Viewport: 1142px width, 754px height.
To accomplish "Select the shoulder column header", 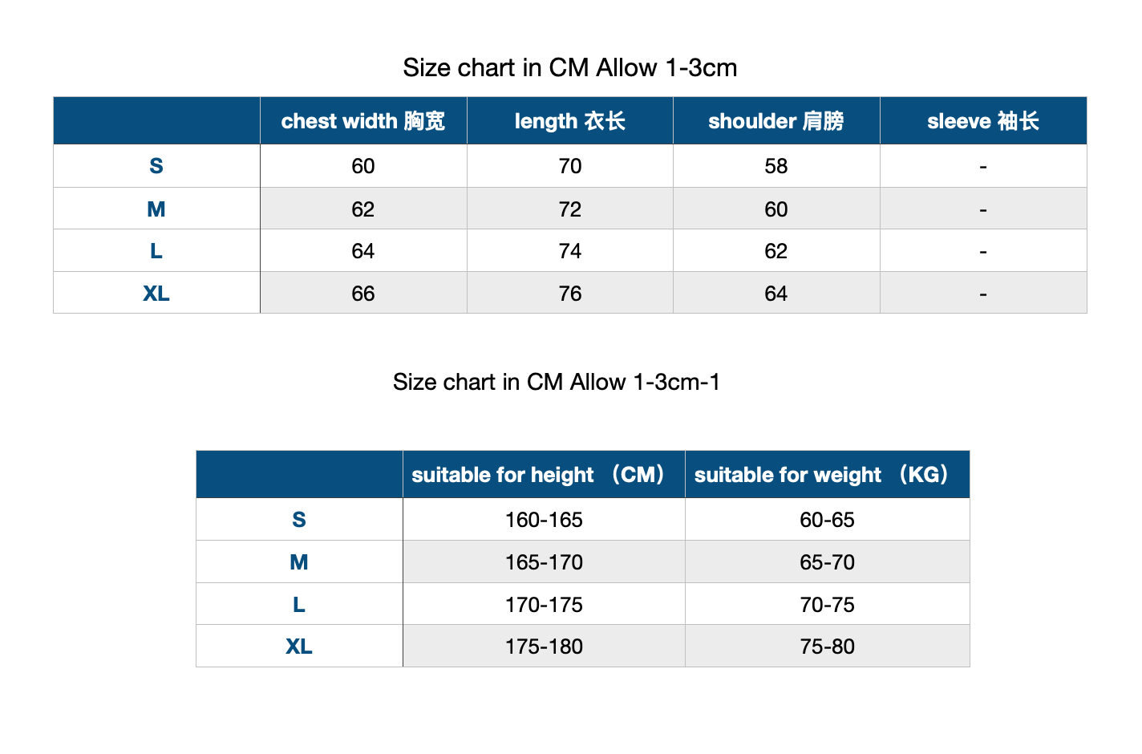I will [x=776, y=121].
